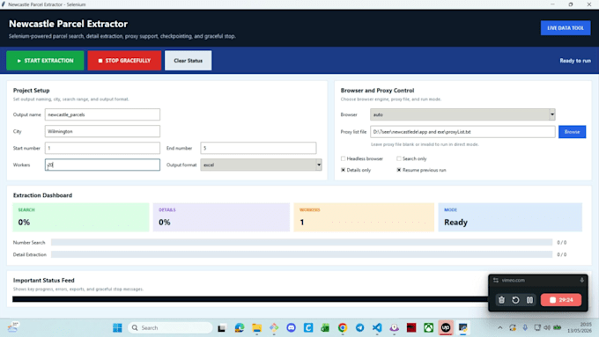Click Browse next to proxy list file
Screen dimensions: 599x337
pos(572,132)
